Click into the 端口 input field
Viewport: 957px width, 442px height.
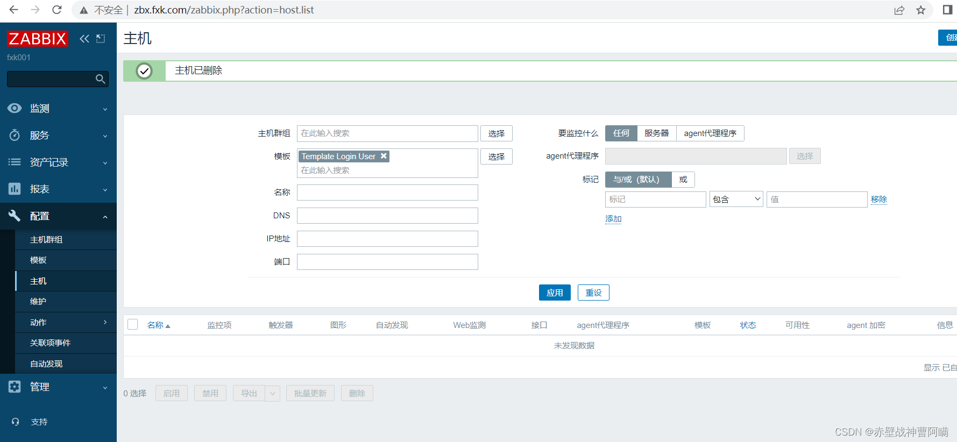[387, 262]
